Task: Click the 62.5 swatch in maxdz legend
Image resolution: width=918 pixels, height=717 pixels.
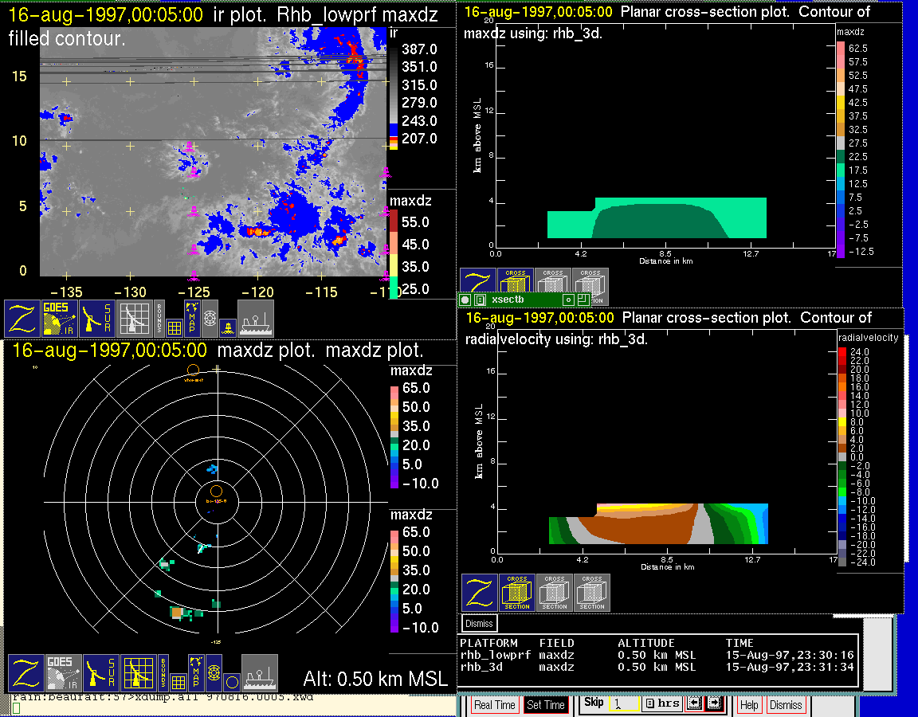Action: tap(841, 49)
